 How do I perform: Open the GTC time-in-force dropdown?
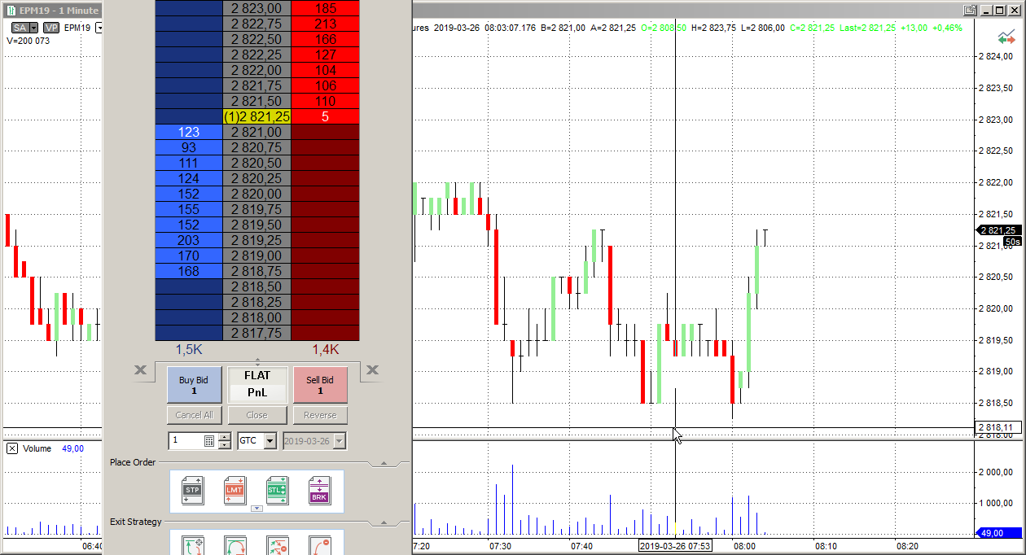(x=270, y=441)
